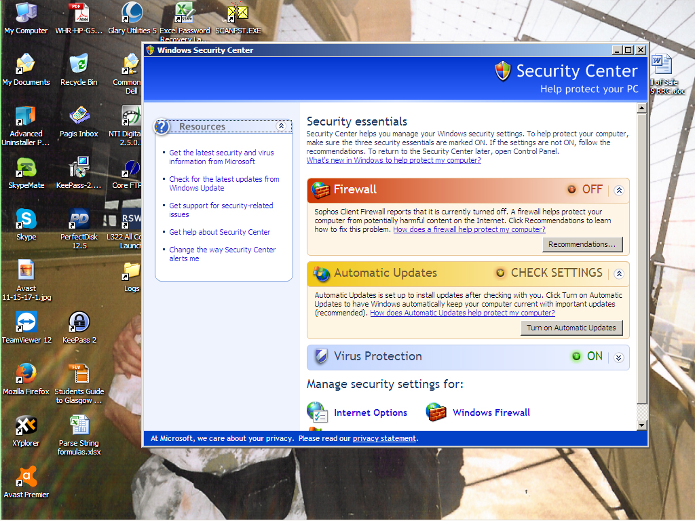Click the Windows Firewall brick wall icon
The width and height of the screenshot is (695, 521).
[x=436, y=412]
